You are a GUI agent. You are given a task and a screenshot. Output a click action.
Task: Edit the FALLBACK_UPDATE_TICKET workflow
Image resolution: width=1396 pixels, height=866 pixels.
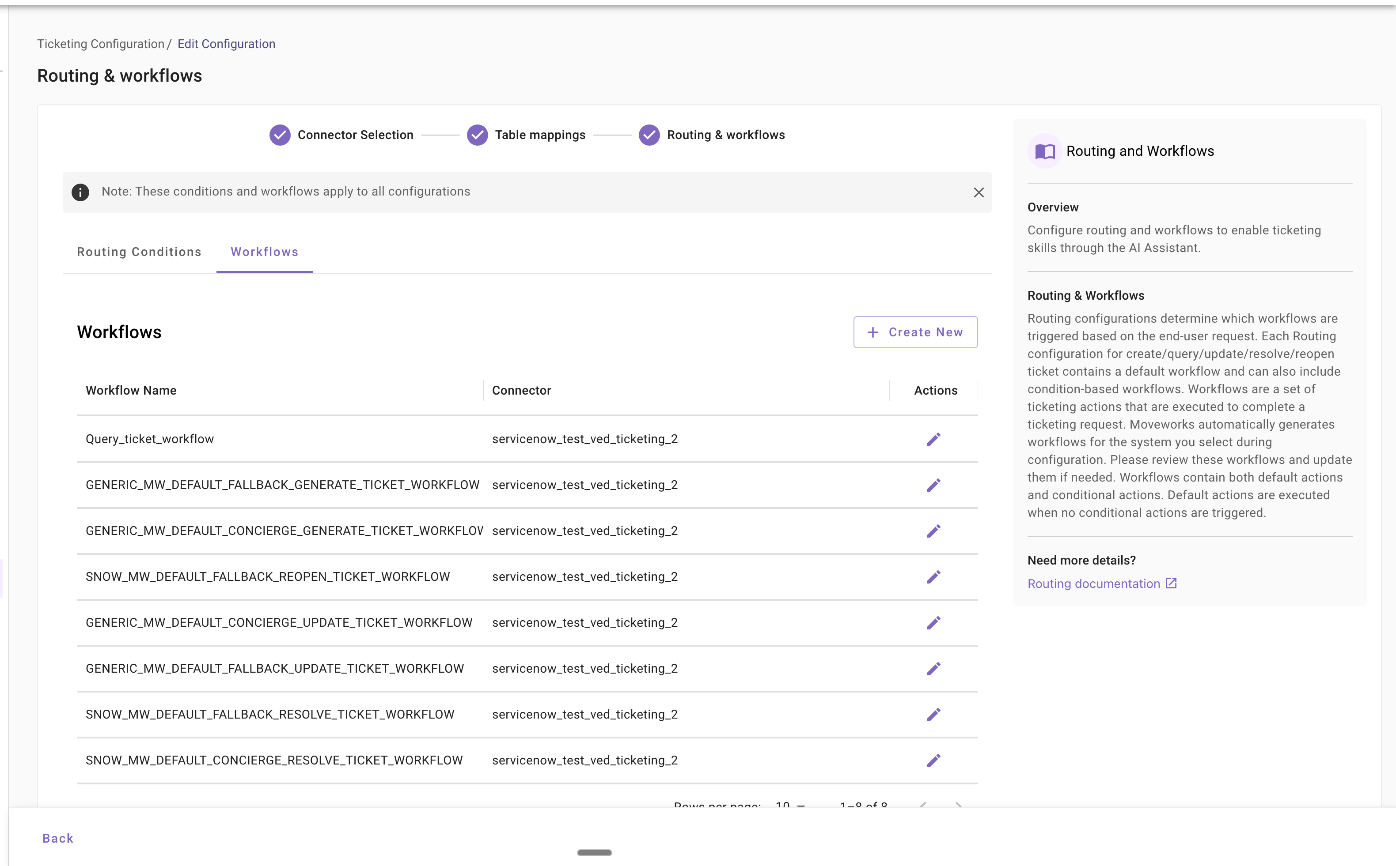pos(933,668)
